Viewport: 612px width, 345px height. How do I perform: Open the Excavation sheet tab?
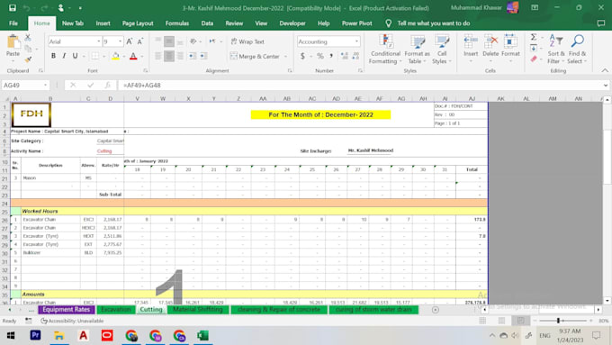(116, 310)
